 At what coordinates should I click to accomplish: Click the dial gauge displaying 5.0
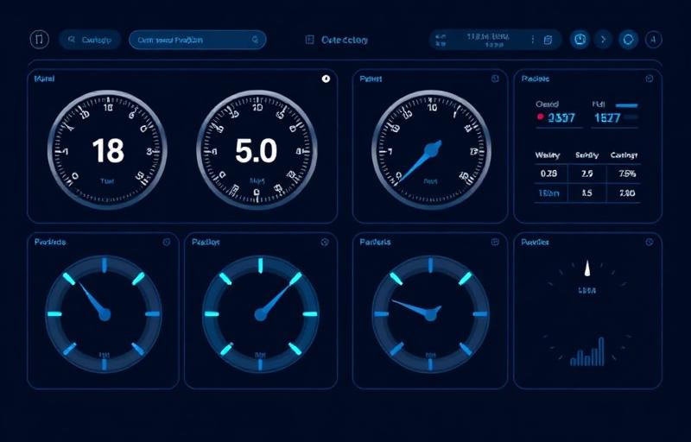257,149
